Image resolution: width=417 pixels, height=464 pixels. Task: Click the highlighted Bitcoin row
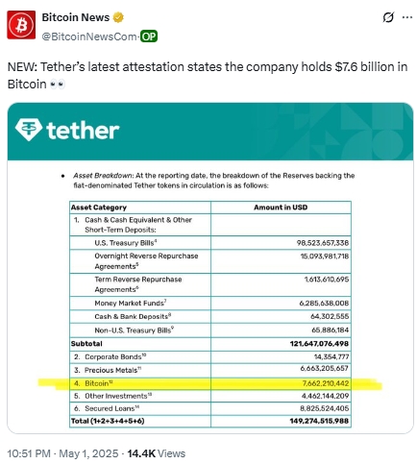pyautogui.click(x=210, y=383)
